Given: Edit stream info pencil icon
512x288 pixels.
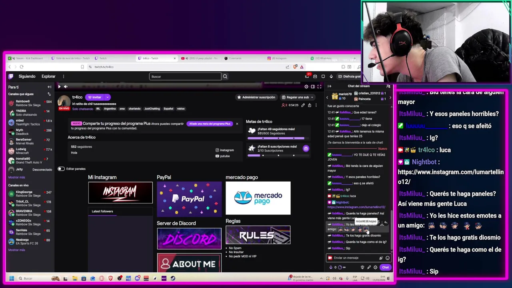Looking at the screenshot, I should coord(303,105).
